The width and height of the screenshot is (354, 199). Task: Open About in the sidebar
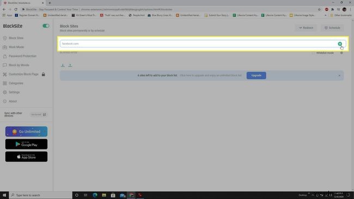pos(10,101)
